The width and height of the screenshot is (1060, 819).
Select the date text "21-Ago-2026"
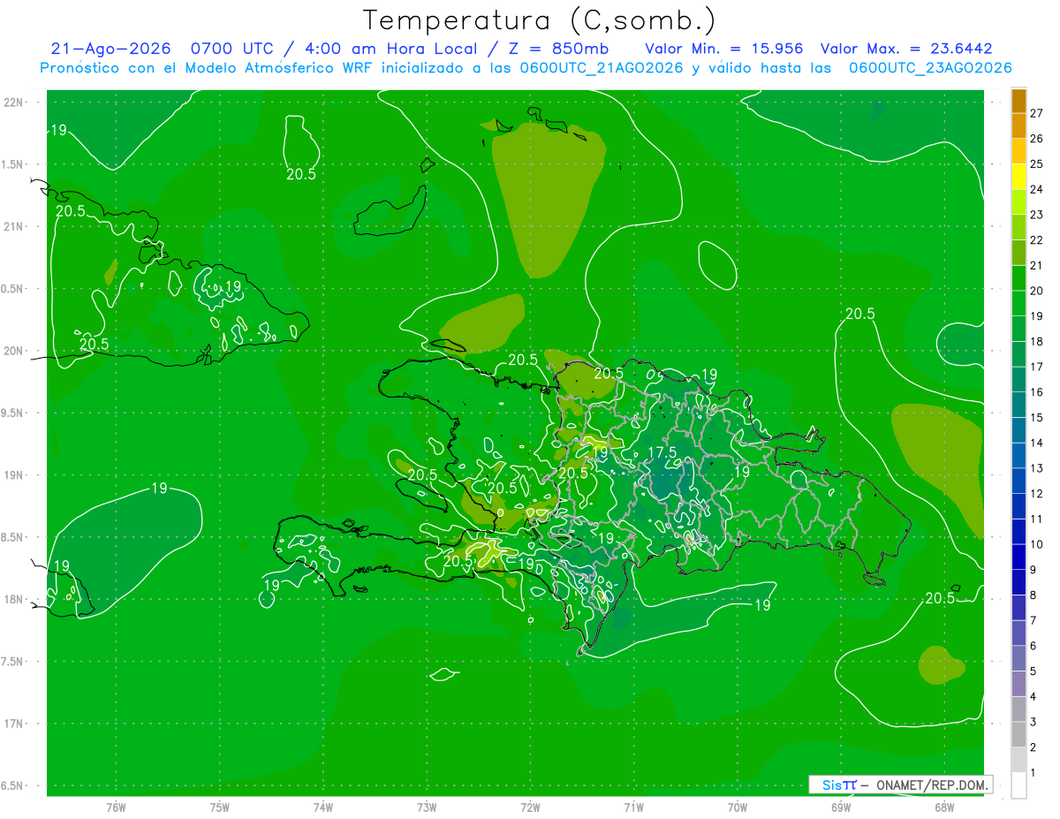110,49
